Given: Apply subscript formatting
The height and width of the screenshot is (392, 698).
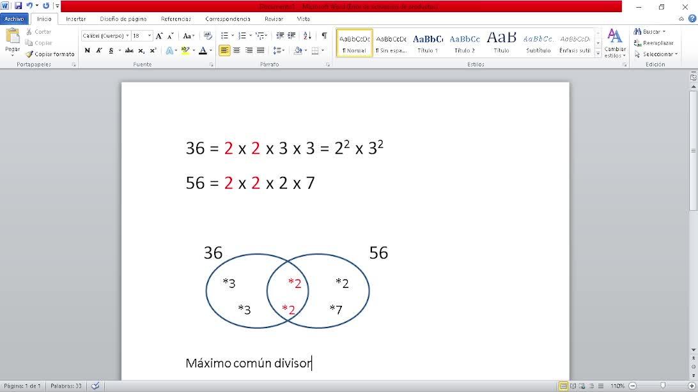Looking at the screenshot, I should coord(141,50).
